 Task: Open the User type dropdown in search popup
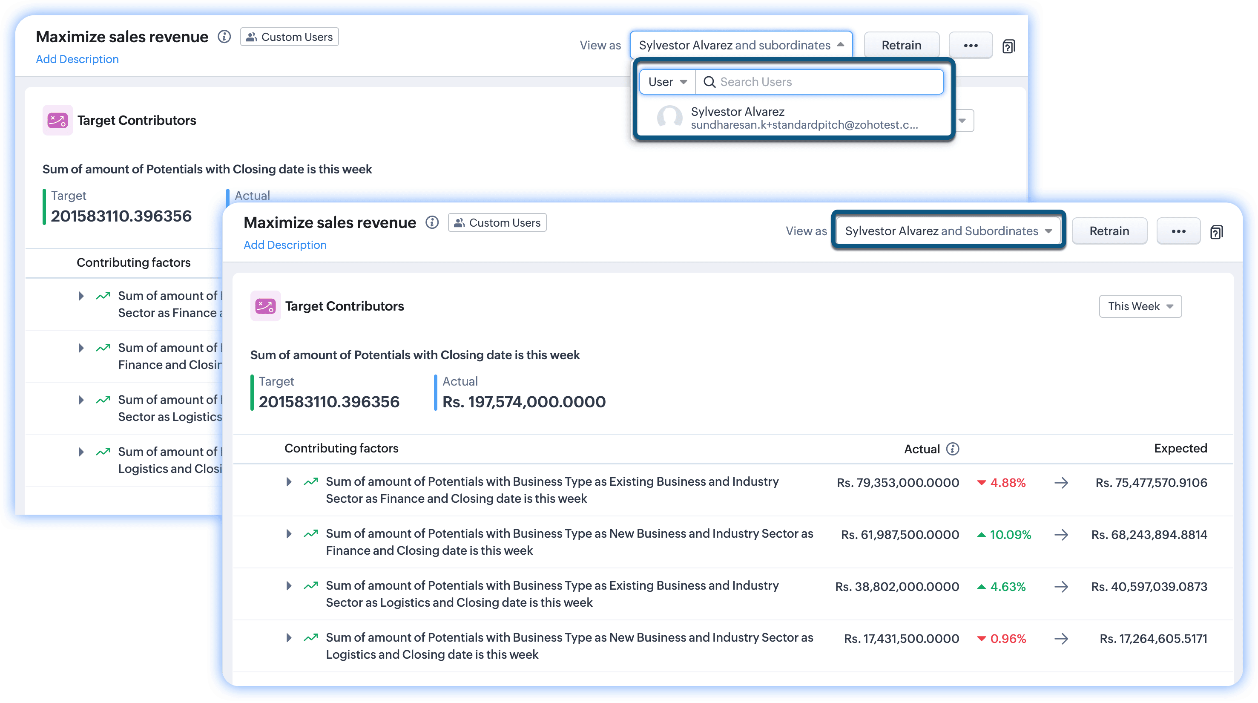667,82
